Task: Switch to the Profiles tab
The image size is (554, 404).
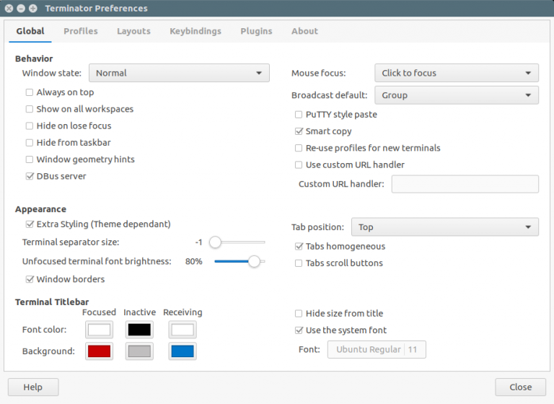Action: pos(81,31)
